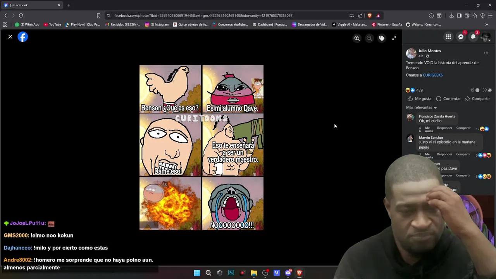The width and height of the screenshot is (496, 279).
Task: Open browser downloads
Action: [x=451, y=15]
